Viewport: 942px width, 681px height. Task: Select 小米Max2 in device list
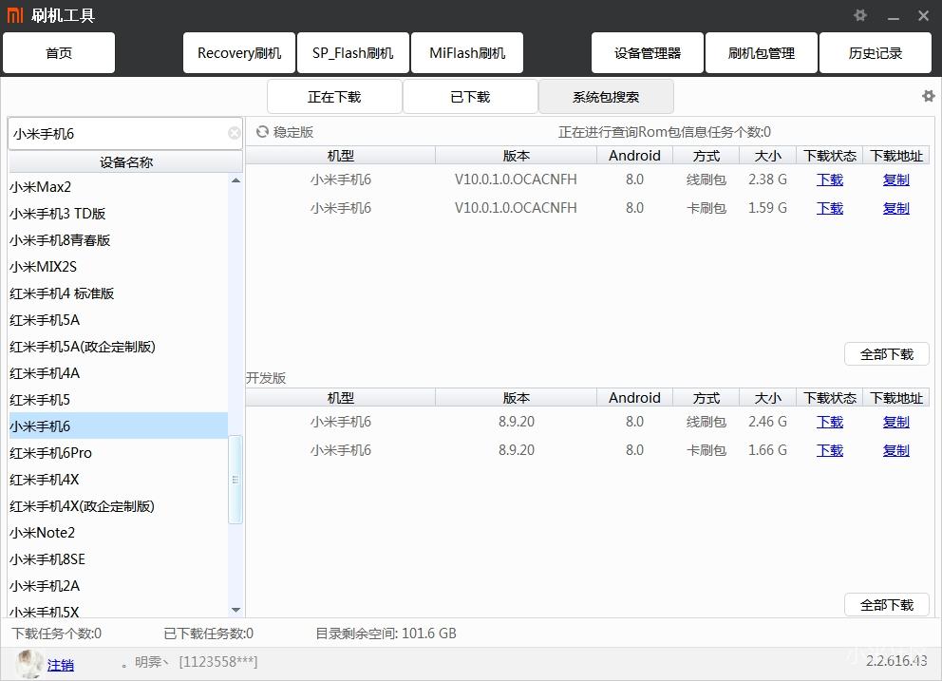[118, 187]
